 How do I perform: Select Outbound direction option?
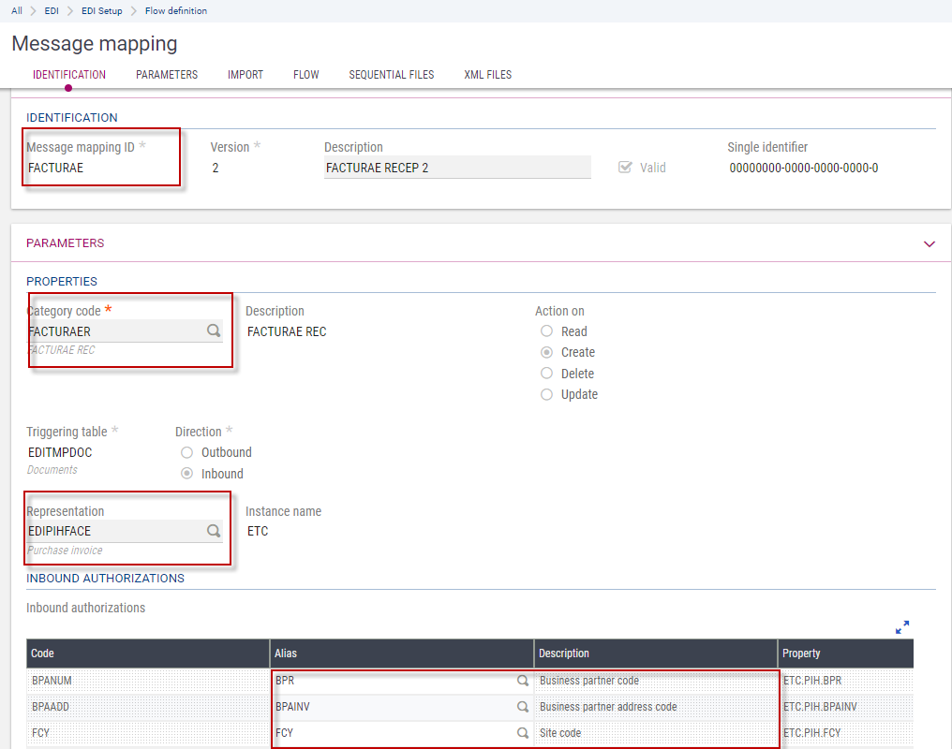187,453
